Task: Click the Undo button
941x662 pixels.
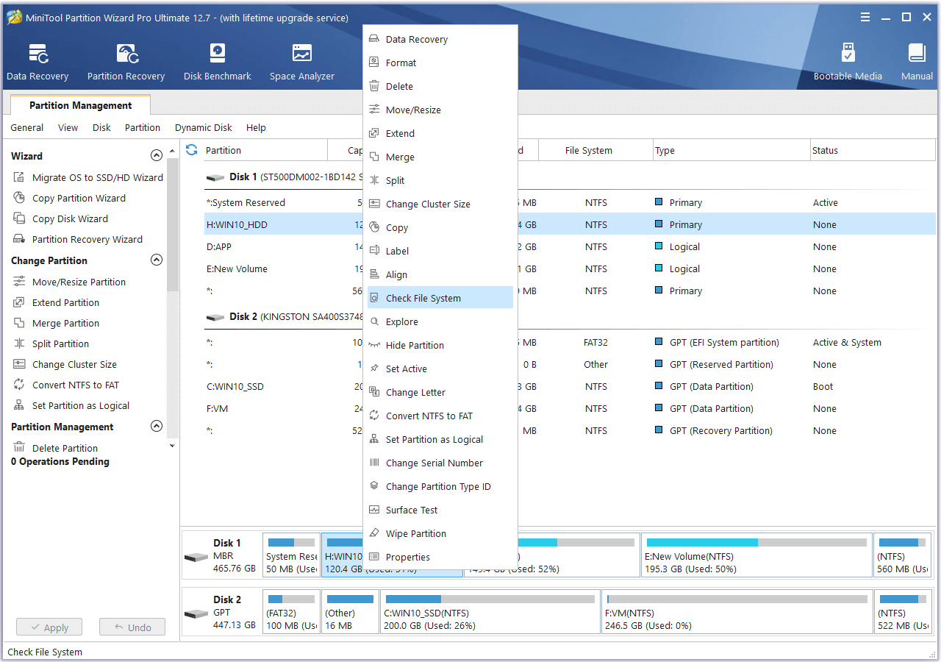Action: [132, 627]
